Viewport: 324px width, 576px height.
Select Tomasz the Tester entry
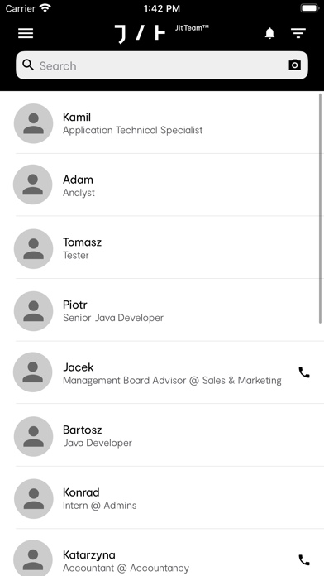(x=162, y=247)
